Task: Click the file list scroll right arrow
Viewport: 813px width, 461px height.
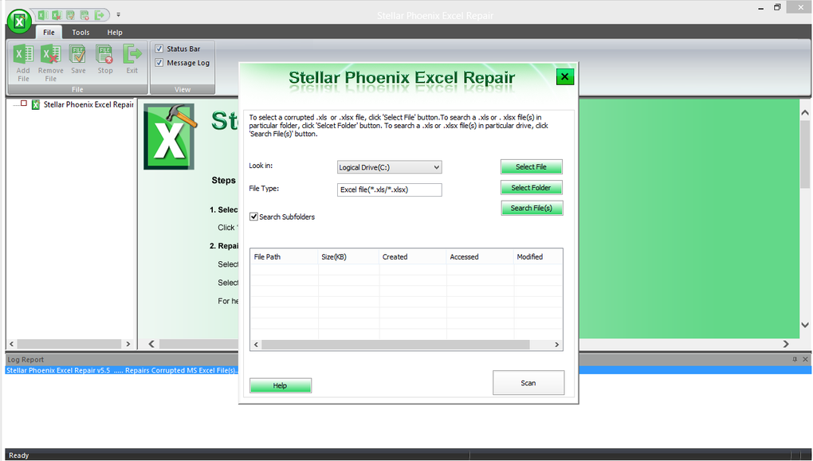Action: [557, 345]
